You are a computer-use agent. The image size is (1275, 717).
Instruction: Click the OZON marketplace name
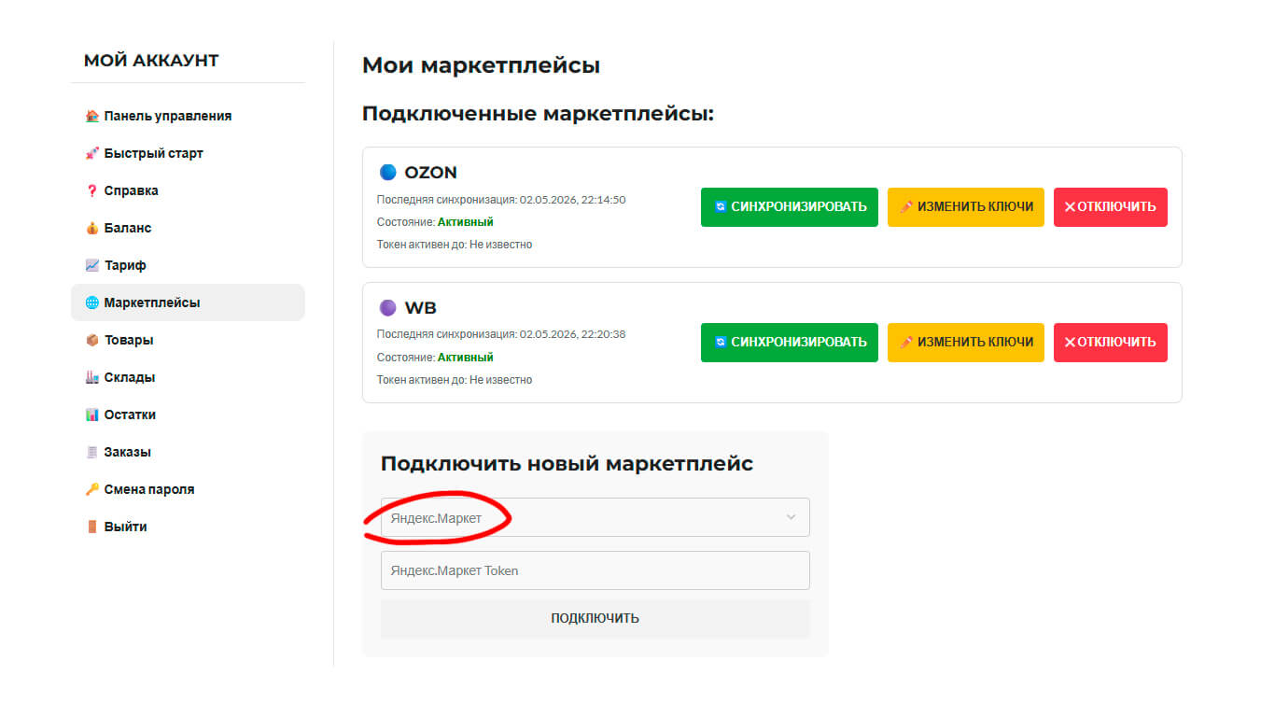[x=431, y=173]
